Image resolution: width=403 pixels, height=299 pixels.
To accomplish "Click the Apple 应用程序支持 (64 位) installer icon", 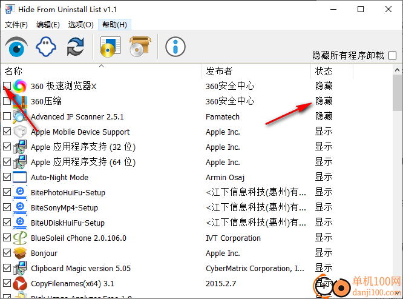I will point(20,162).
